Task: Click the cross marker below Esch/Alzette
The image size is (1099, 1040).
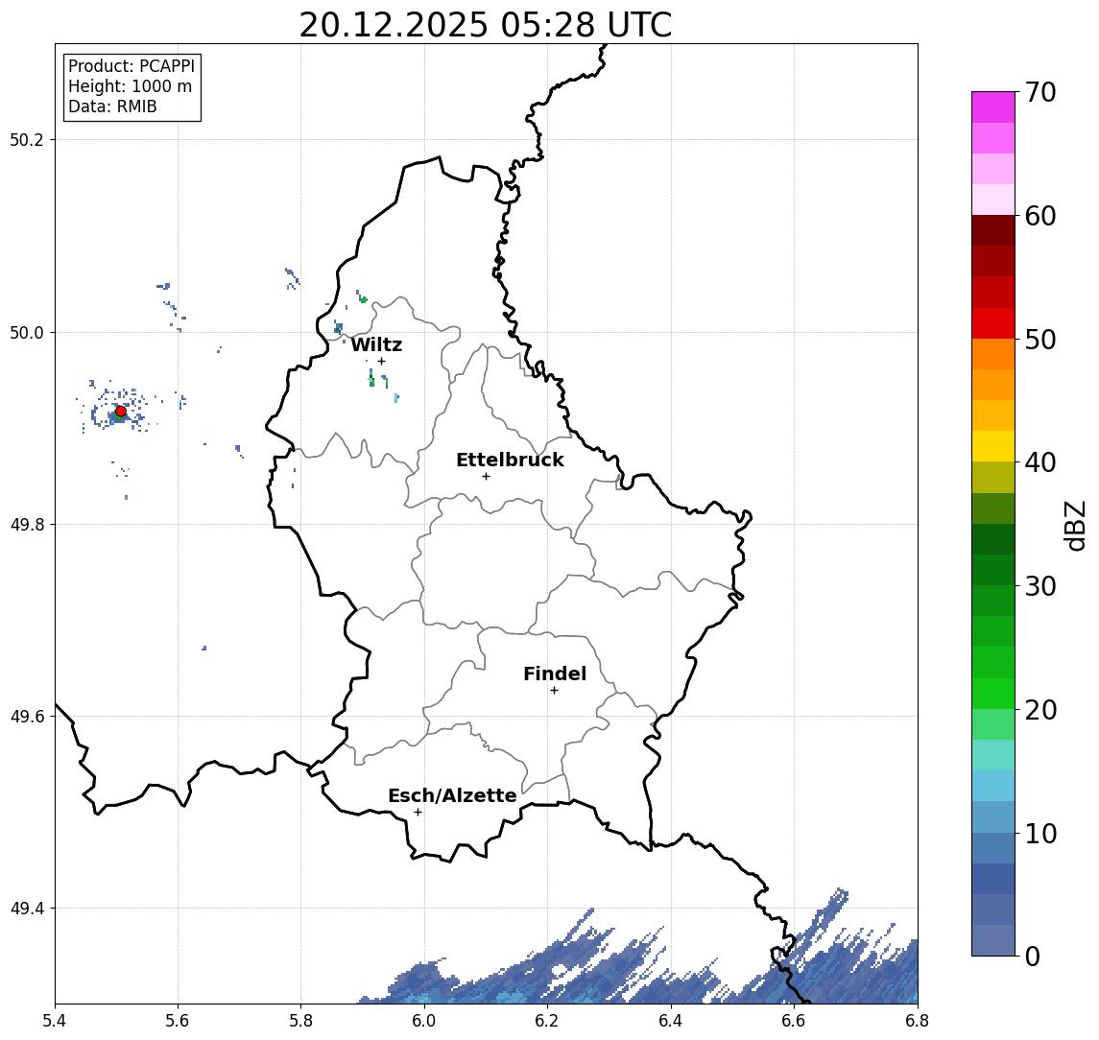Action: (x=418, y=813)
